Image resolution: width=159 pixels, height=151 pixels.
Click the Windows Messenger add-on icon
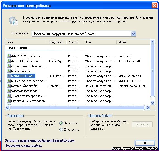pyautogui.click(x=9, y=91)
